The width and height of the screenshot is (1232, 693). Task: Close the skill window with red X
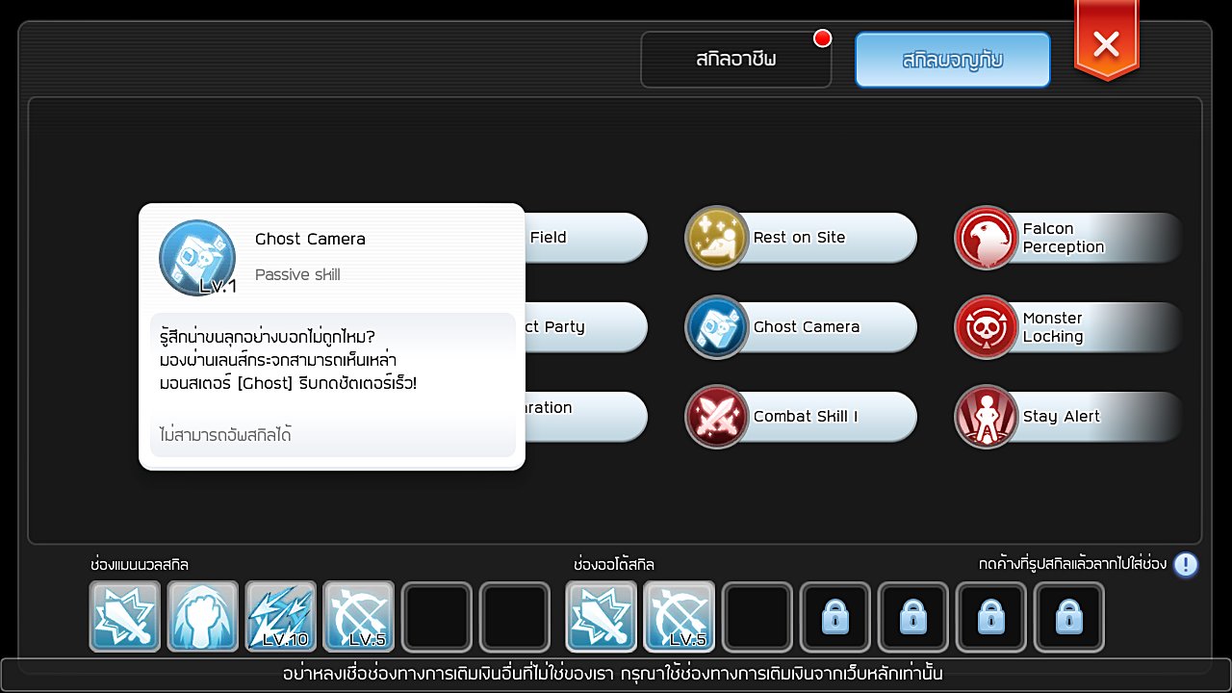tap(1107, 44)
